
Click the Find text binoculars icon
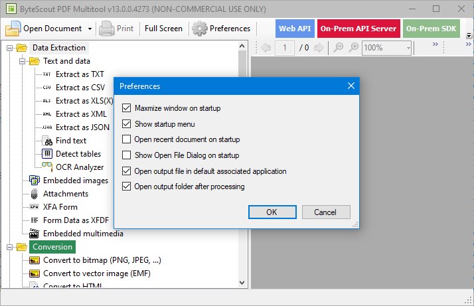click(48, 141)
